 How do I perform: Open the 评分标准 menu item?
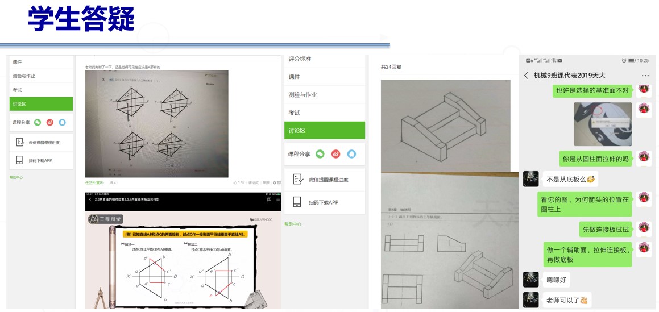pos(300,59)
